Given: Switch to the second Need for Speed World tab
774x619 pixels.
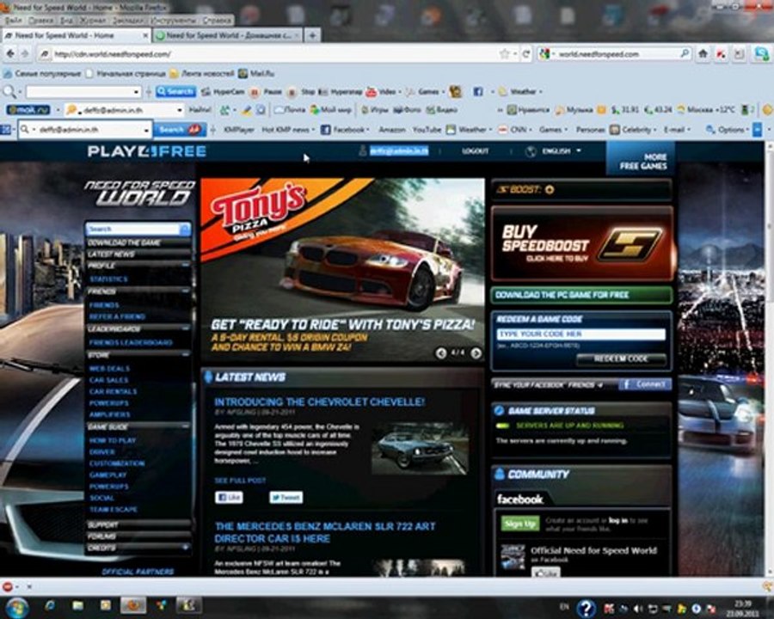Looking at the screenshot, I should (x=227, y=35).
